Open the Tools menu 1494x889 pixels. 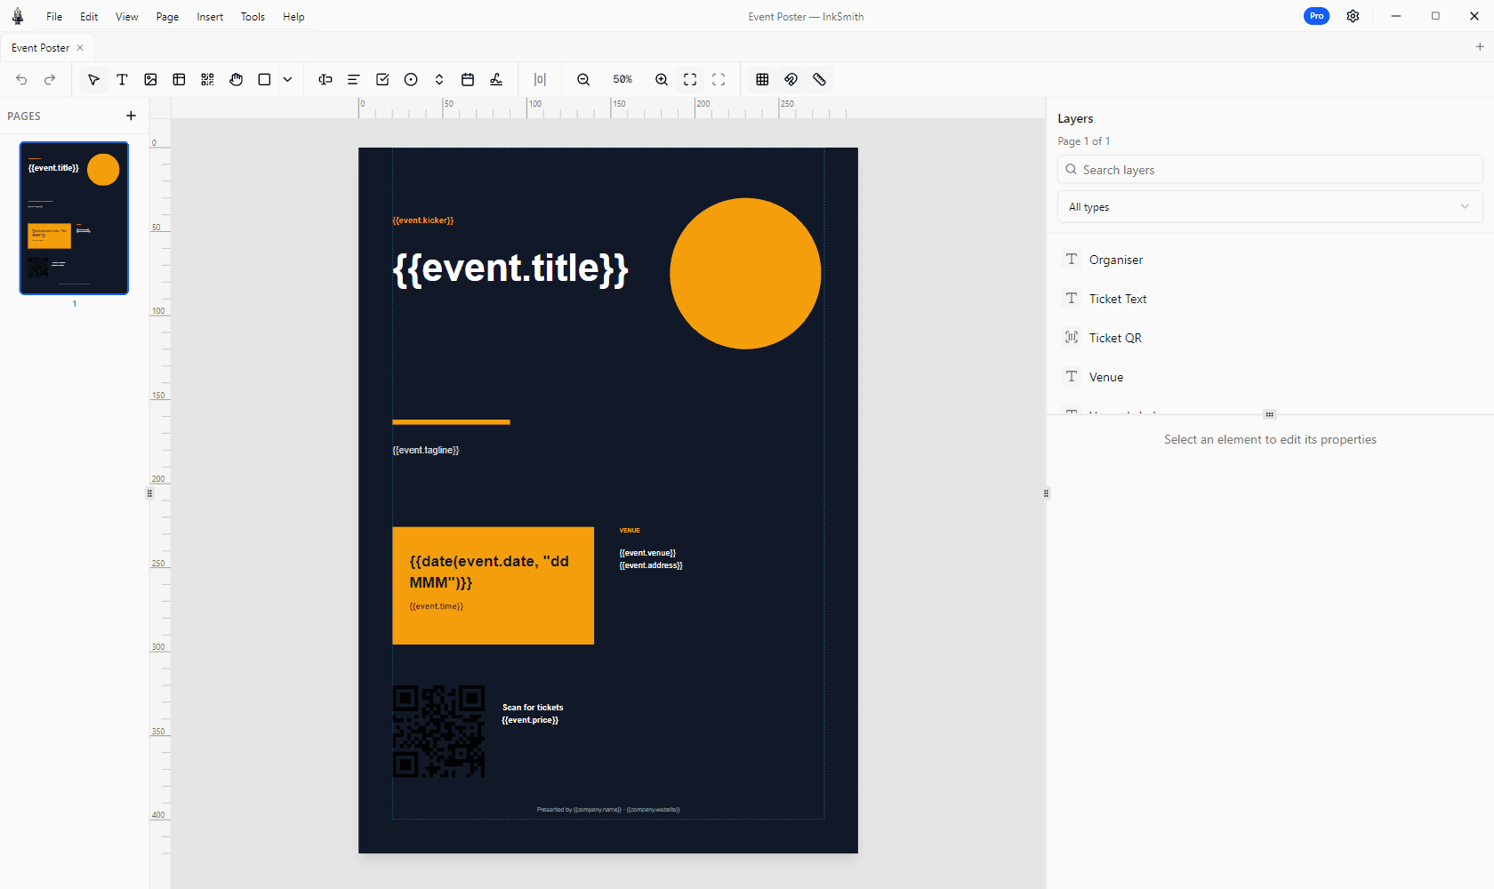coord(253,17)
